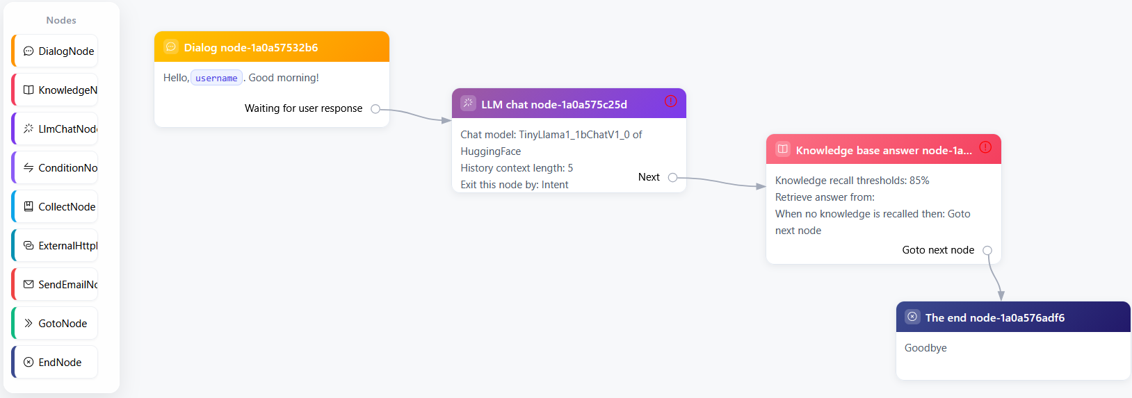Click the 'Goto next node' label text
The width and height of the screenshot is (1132, 398).
click(938, 250)
